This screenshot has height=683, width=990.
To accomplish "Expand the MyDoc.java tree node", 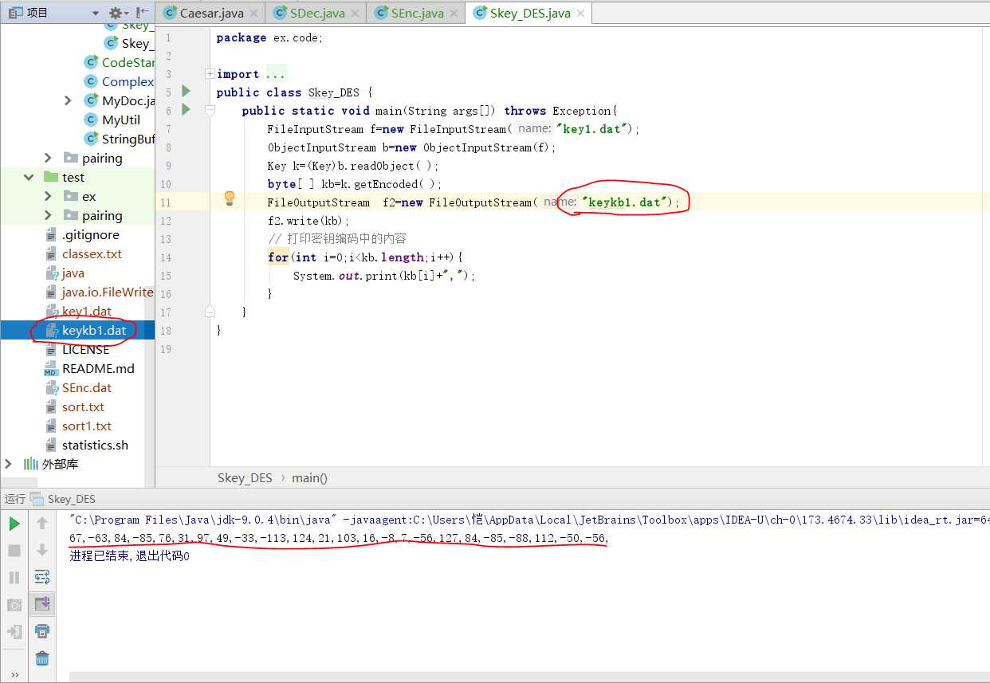I will tap(68, 100).
